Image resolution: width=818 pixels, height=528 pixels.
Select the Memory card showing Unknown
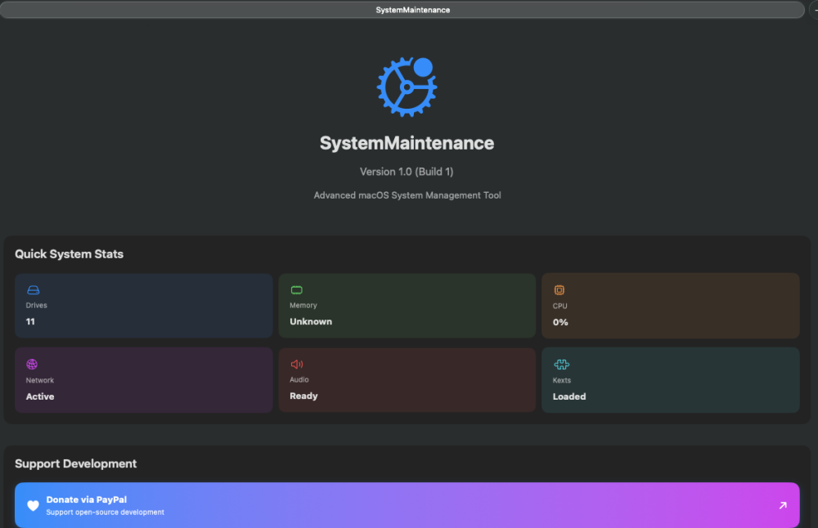407,306
